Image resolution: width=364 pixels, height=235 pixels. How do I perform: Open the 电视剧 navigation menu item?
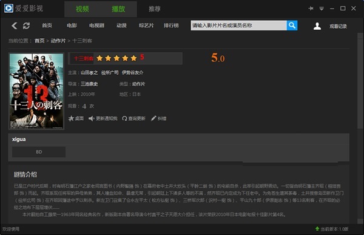96,26
